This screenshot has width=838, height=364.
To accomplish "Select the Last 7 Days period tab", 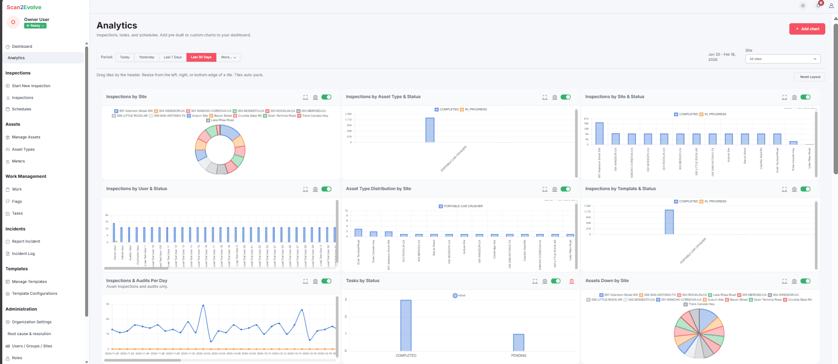I will point(172,57).
